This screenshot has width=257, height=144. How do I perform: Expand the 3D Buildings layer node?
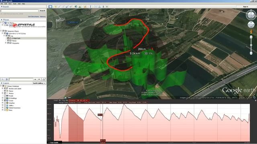[x=2, y=98]
